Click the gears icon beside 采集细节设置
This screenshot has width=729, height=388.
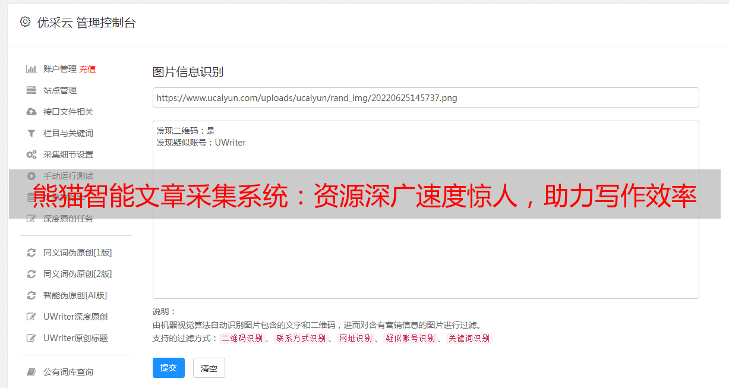pyautogui.click(x=31, y=154)
